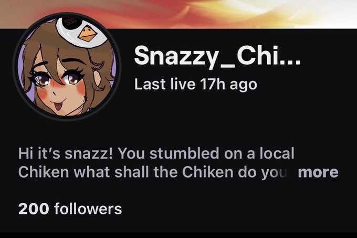Open the orange channel banner image

click(x=178, y=14)
